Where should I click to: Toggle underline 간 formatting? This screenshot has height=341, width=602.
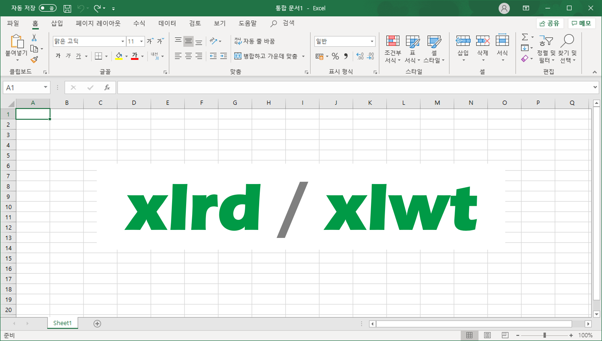click(78, 56)
